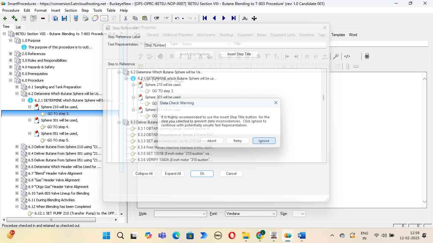The width and height of the screenshot is (433, 243).
Task: Expand 4.0 Hazards & Safety node
Action: tap(11, 67)
